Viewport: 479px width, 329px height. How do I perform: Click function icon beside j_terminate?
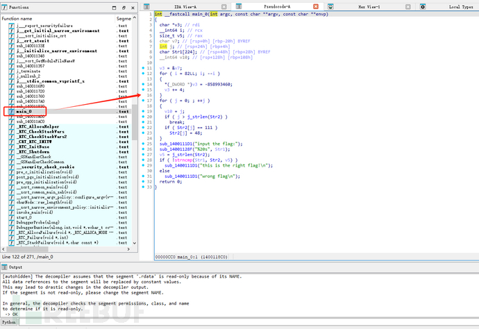point(12,70)
